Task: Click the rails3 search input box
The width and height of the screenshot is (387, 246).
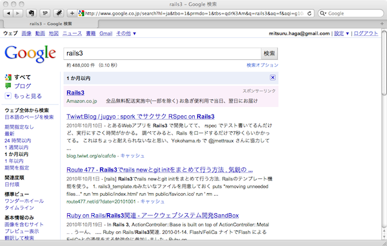Action: point(162,53)
